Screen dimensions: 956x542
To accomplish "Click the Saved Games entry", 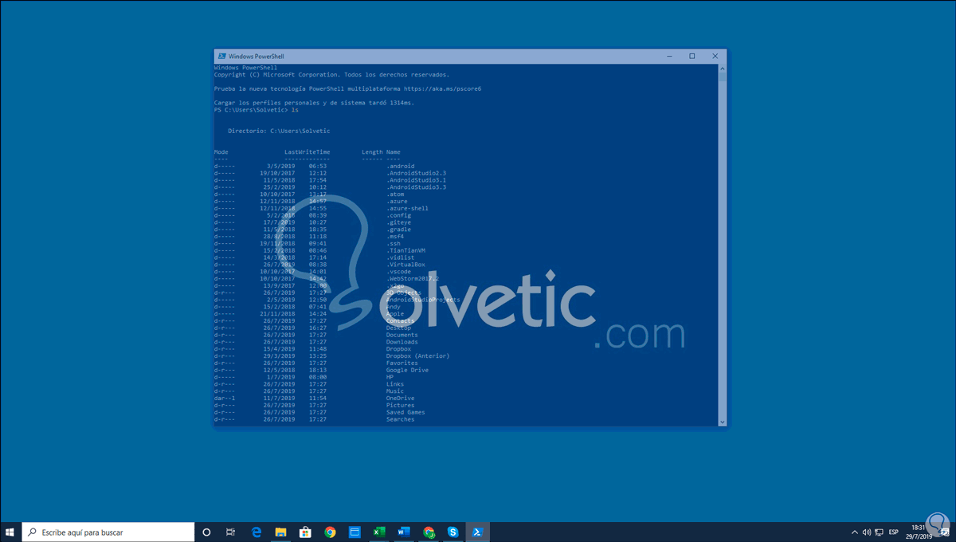I will [406, 412].
